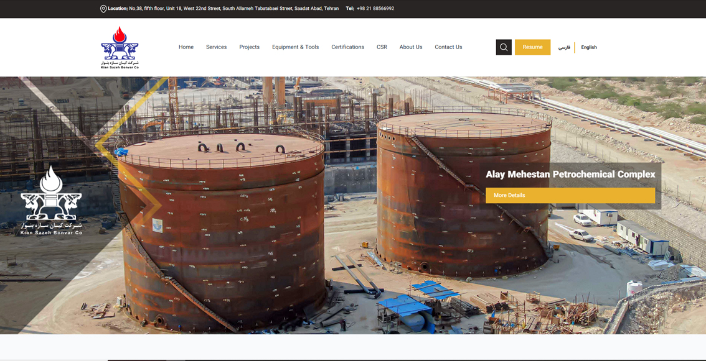Screen dimensions: 706x361
Task: Click the office address text in the top bar
Action: (x=233, y=9)
